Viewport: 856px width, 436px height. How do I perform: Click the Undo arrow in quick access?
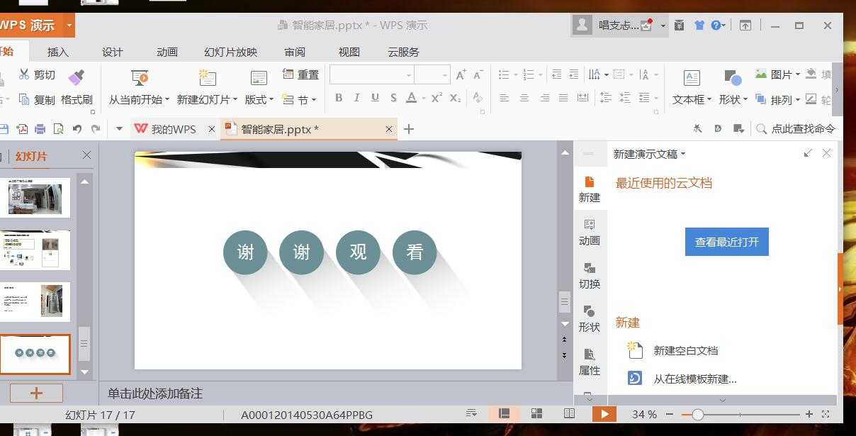pyautogui.click(x=77, y=129)
